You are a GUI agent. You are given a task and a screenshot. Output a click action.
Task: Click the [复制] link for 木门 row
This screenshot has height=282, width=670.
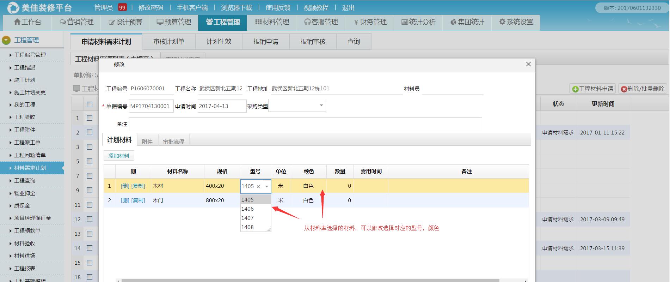pos(138,200)
